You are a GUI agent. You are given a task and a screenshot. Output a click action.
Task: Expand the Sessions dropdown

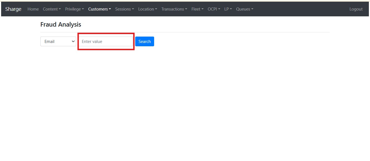pos(124,9)
